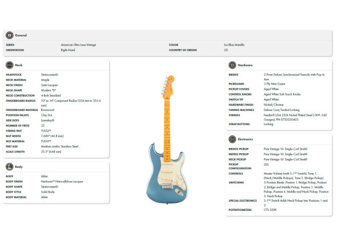Select the Neck Pickup Pure Vintage '61 value
This screenshot has width=337, height=248.
tap(286, 159)
